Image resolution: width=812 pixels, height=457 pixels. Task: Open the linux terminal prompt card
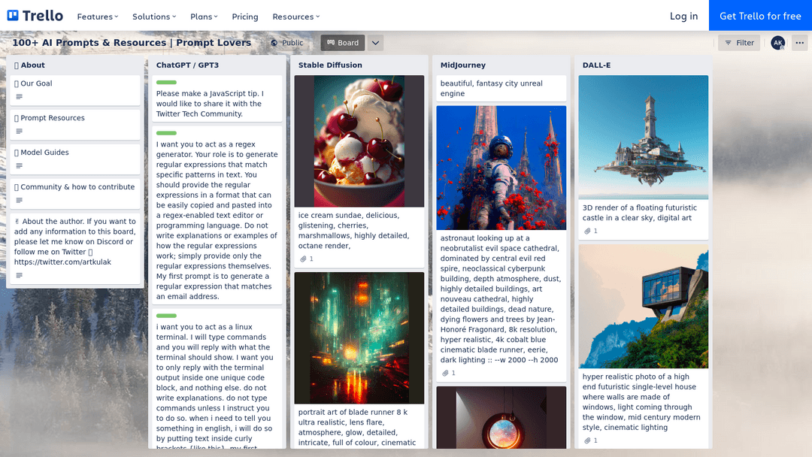[217, 379]
